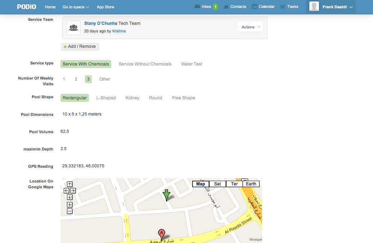The width and height of the screenshot is (373, 243).
Task: Click the Podio logo
Action: pyautogui.click(x=26, y=7)
